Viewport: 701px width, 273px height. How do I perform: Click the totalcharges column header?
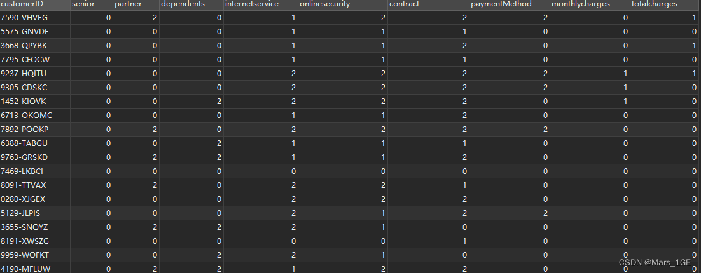[665, 5]
